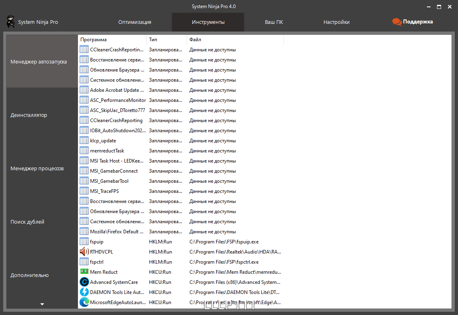Sort by the Тип column header

(166, 40)
